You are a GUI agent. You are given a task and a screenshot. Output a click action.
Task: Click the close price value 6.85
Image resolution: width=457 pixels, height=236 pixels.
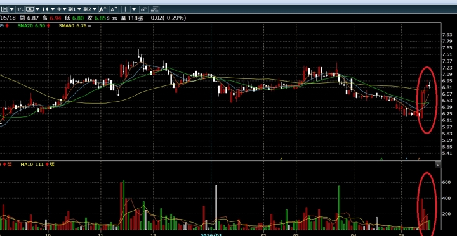coord(100,18)
